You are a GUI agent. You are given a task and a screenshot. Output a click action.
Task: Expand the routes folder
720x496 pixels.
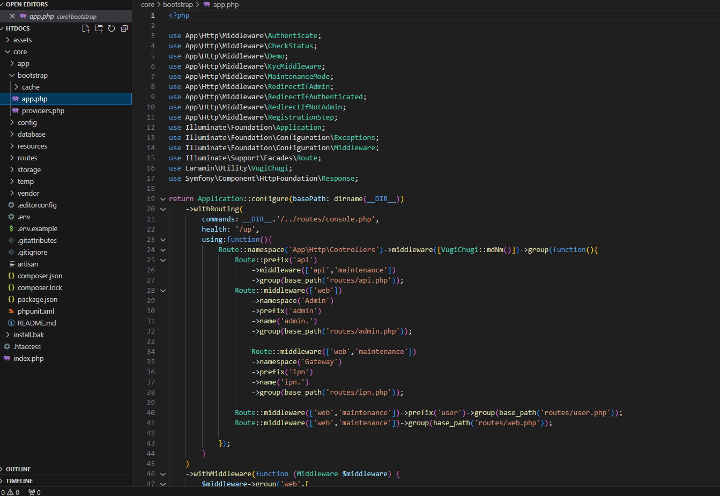[12, 158]
